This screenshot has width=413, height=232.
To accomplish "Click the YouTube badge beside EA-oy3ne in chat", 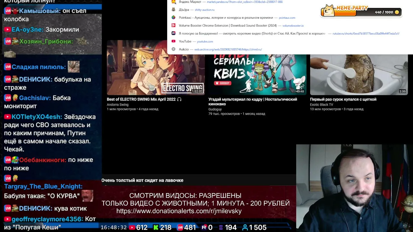I will [x=7, y=30].
